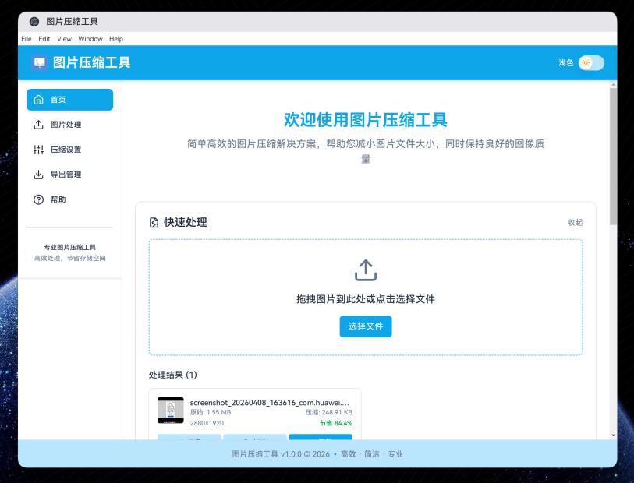The width and height of the screenshot is (634, 483).
Task: Click the 图片压缩工具 header title text
Action: tap(92, 62)
